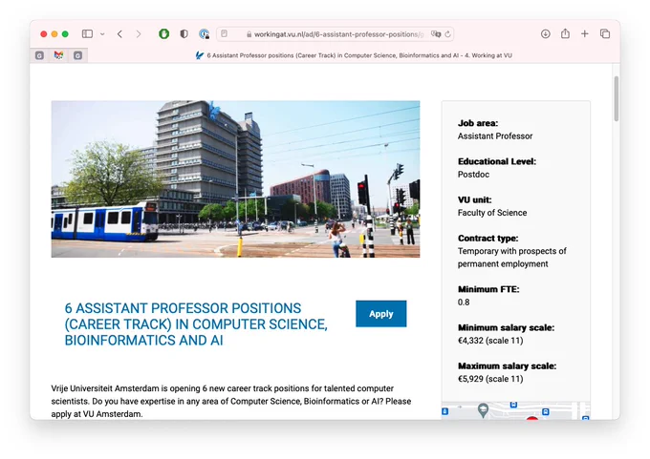The width and height of the screenshot is (650, 459).
Task: Open the share menu
Action: pyautogui.click(x=566, y=33)
